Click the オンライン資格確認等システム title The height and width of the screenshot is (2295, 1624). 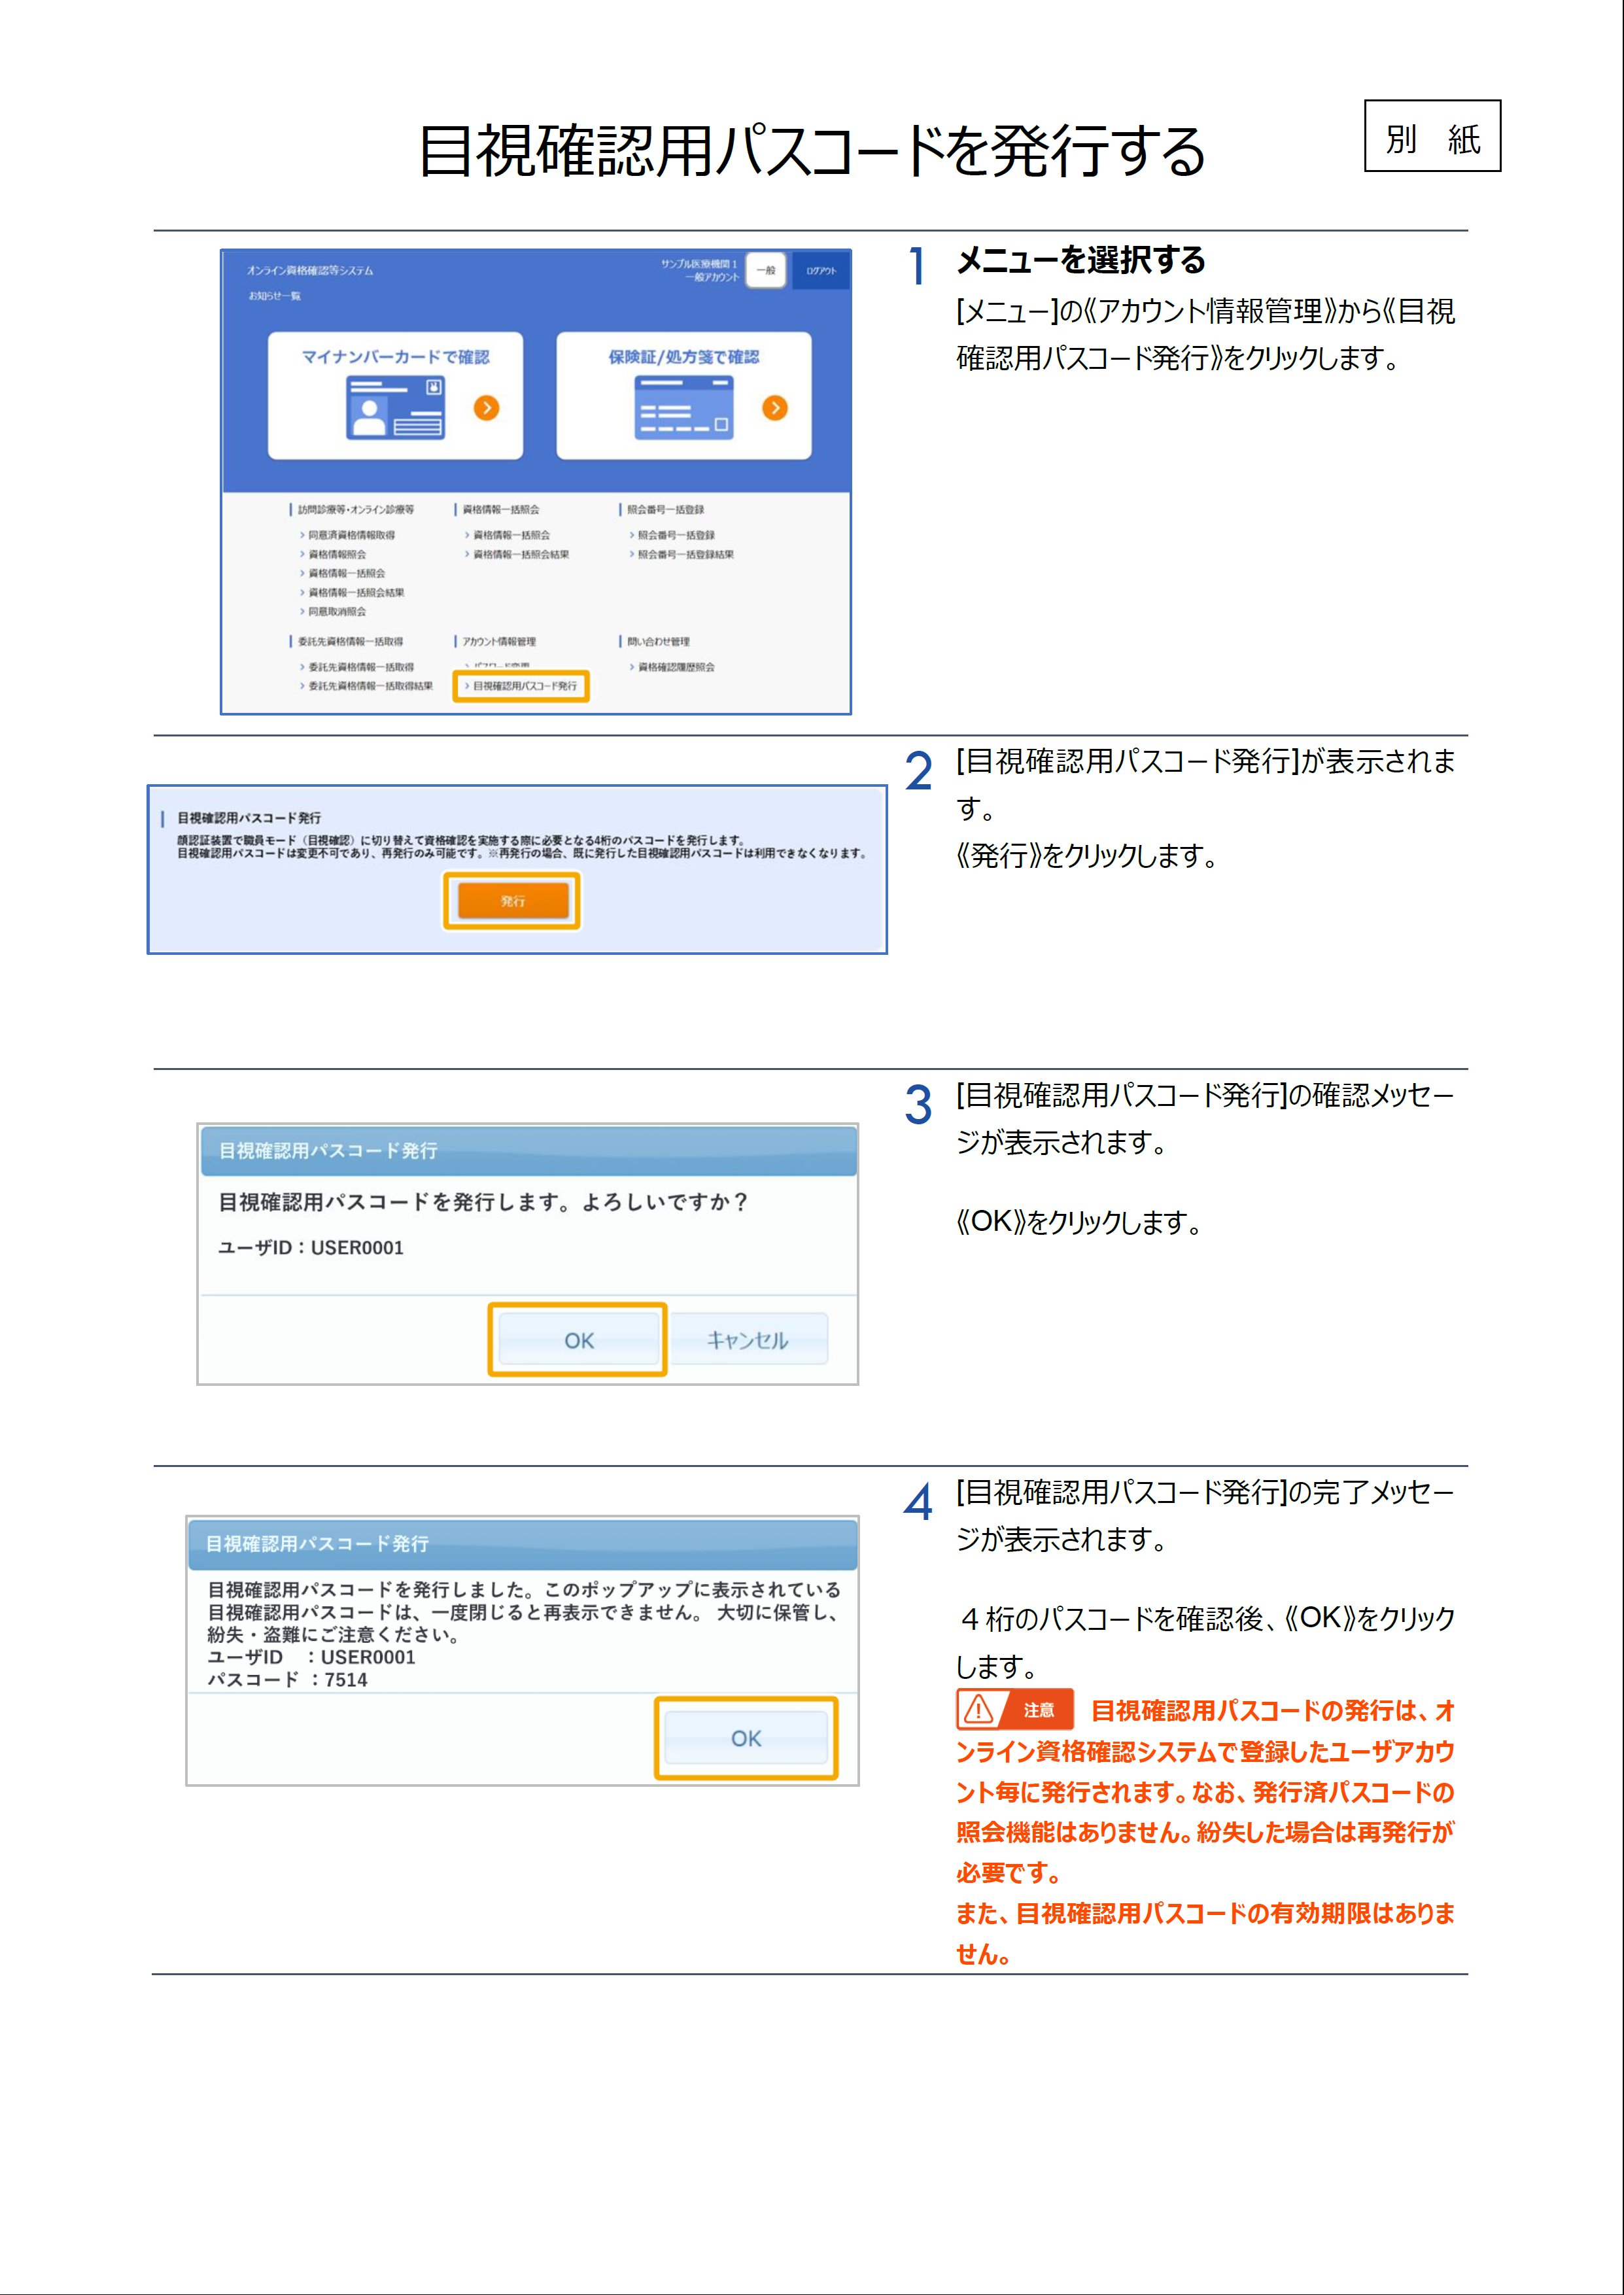pos(310,271)
